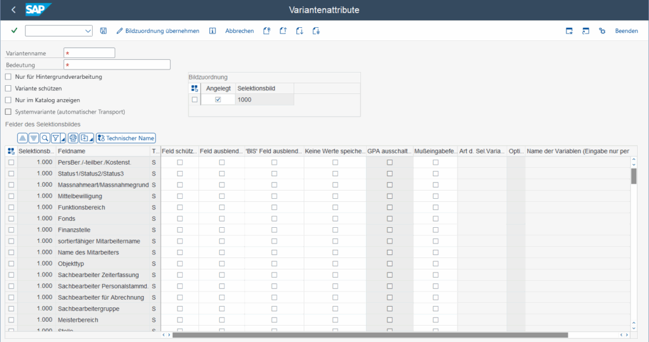The width and height of the screenshot is (649, 342).
Task: Check 'Nur im Katalog anzeigen' option
Action: 8,100
